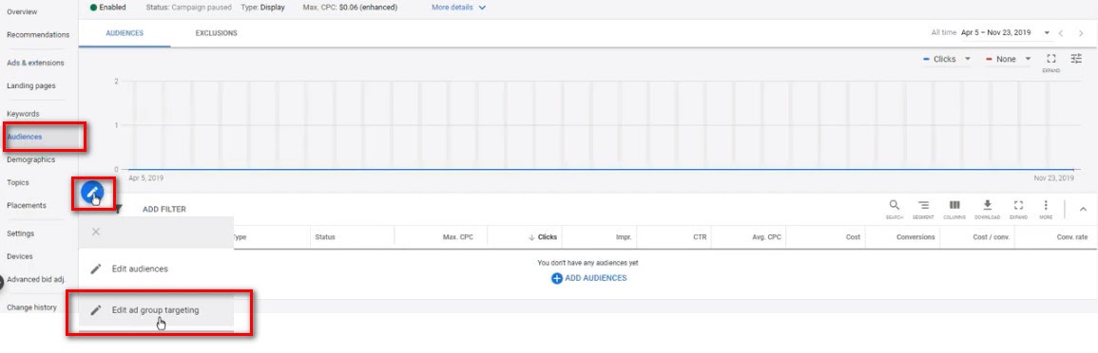The height and width of the screenshot is (353, 1098).
Task: Go to next date range arrow
Action: 1081,33
